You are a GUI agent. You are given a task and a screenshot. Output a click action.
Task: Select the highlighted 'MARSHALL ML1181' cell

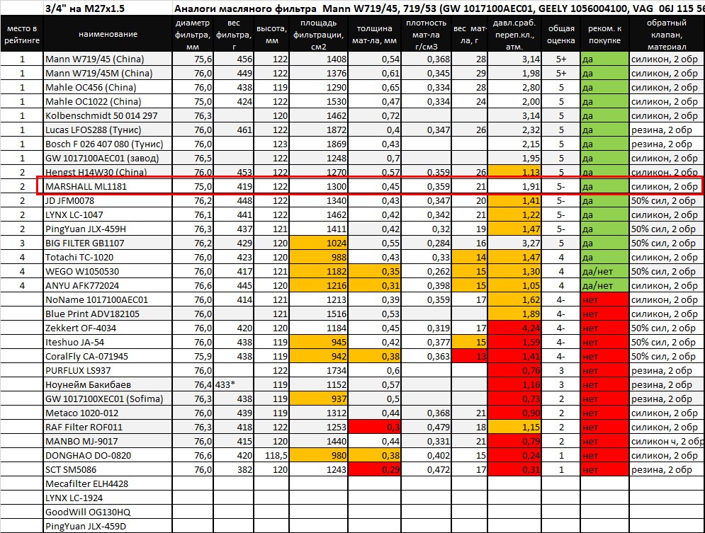[x=108, y=186]
